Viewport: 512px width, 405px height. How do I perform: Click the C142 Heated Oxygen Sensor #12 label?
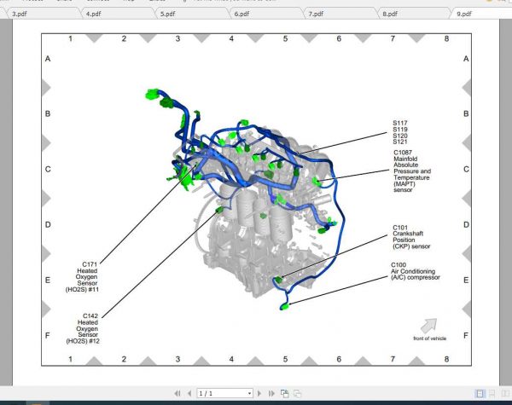coord(83,328)
